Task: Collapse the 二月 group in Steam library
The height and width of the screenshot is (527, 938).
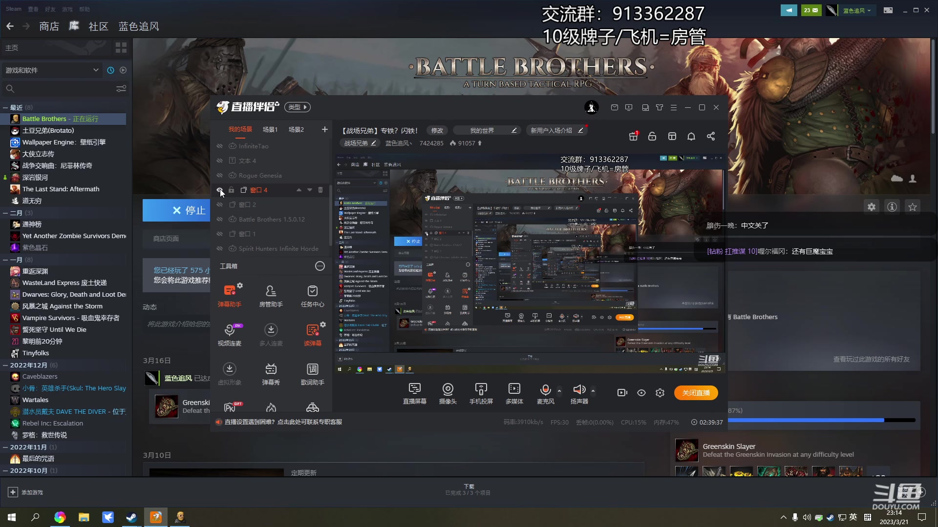Action: pyautogui.click(x=5, y=213)
